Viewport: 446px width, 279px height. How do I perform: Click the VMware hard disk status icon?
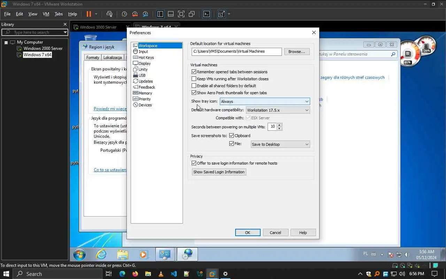[395, 265]
